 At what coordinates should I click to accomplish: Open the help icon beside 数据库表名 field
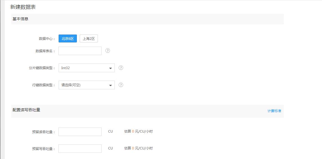coord(108,51)
